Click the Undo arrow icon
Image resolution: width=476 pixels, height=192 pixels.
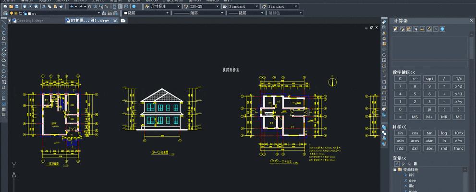click(72, 6)
